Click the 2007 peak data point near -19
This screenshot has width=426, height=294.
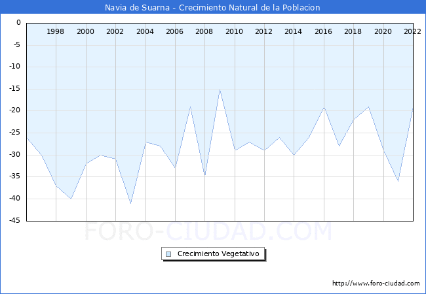[190, 106]
